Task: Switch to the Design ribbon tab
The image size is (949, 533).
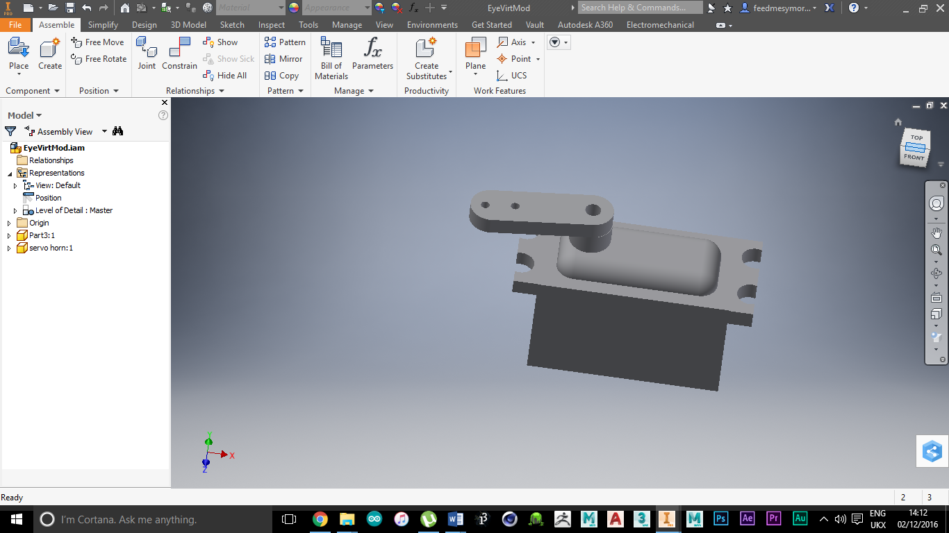Action: coord(145,25)
